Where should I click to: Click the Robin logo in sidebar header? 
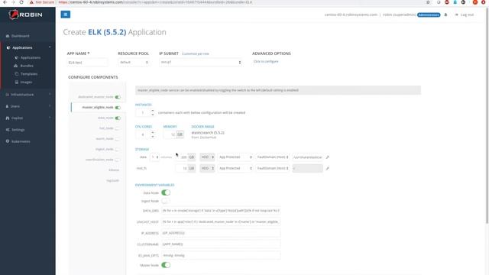pyautogui.click(x=25, y=15)
